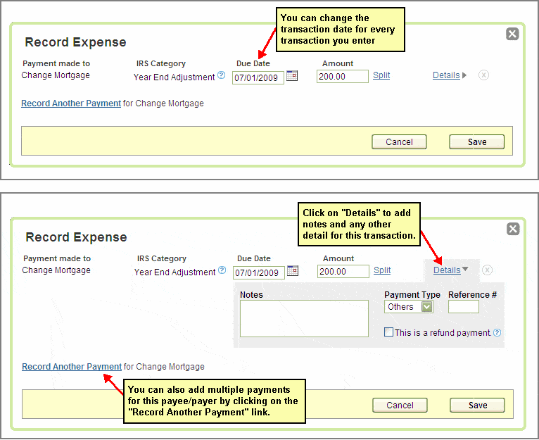Check 'This is a refund payment' box
Image resolution: width=539 pixels, height=440 pixels.
point(389,332)
